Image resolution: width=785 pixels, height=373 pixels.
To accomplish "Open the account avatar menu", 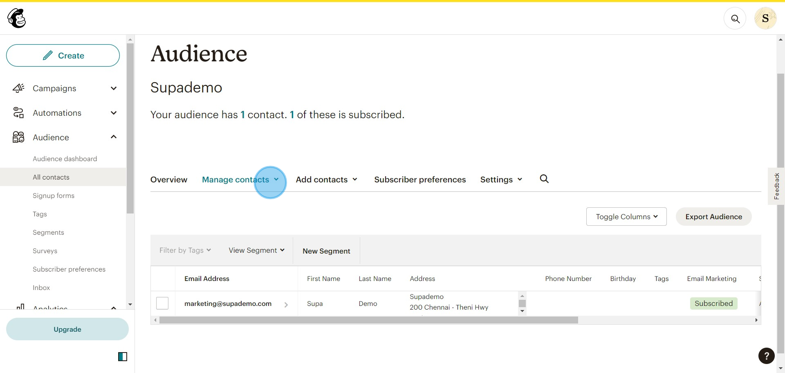I will 765,18.
